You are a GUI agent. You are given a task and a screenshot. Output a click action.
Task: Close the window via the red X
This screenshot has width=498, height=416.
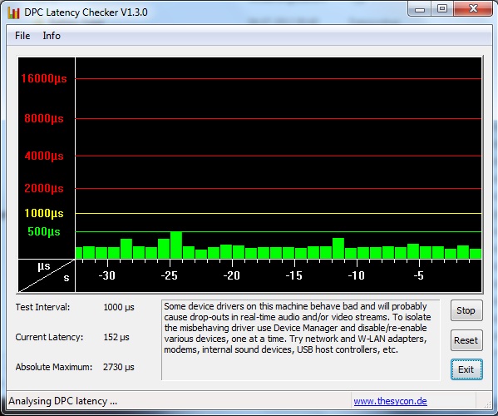tap(473, 8)
